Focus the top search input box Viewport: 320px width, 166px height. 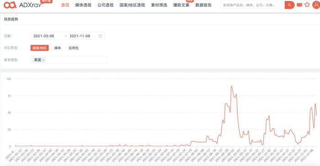pos(252,5)
